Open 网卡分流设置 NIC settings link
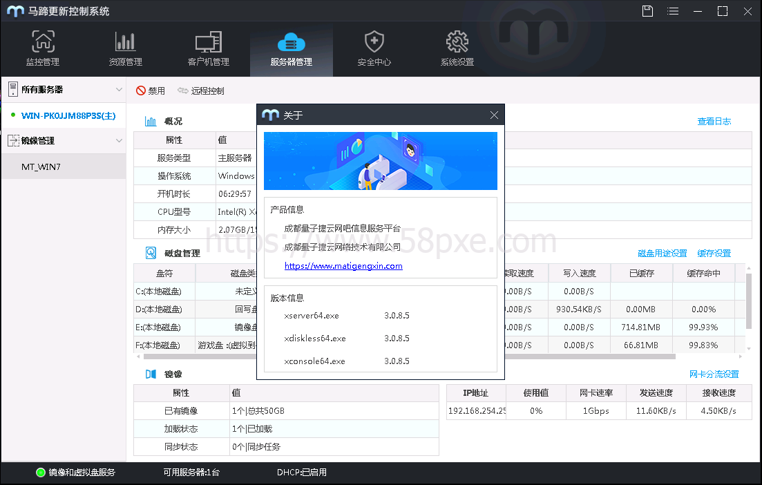This screenshot has height=485, width=762. (714, 374)
